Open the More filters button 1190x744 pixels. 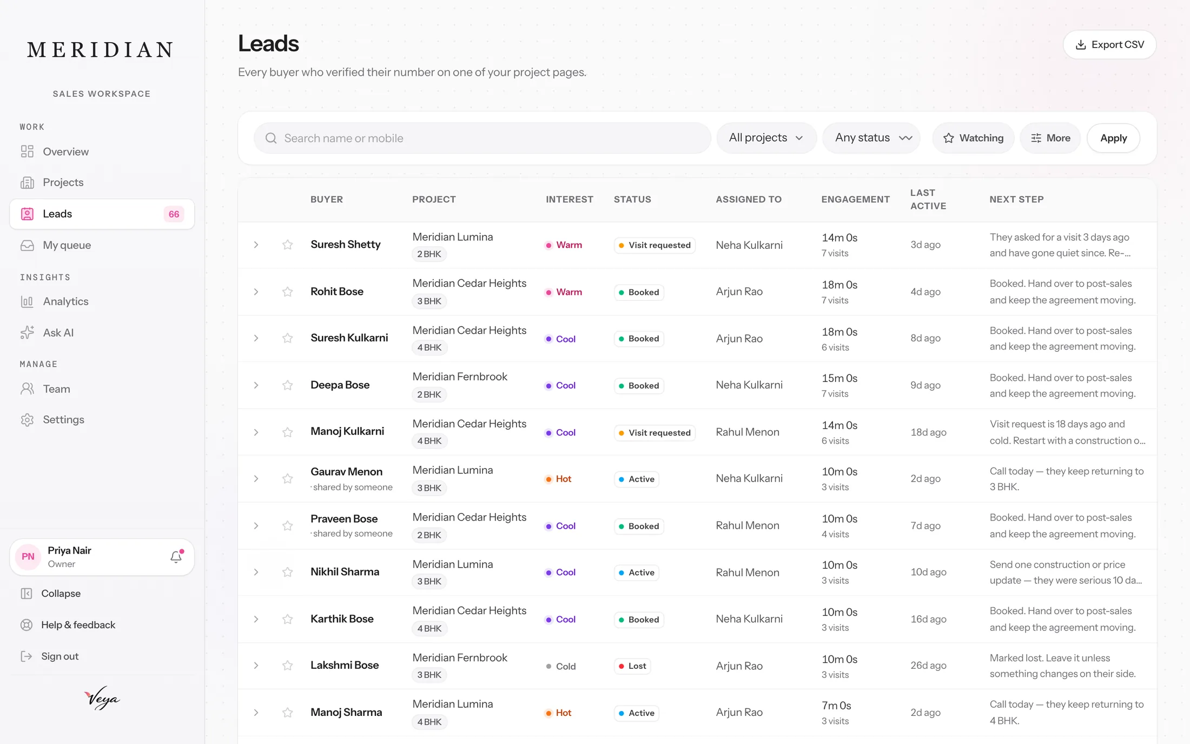point(1050,138)
